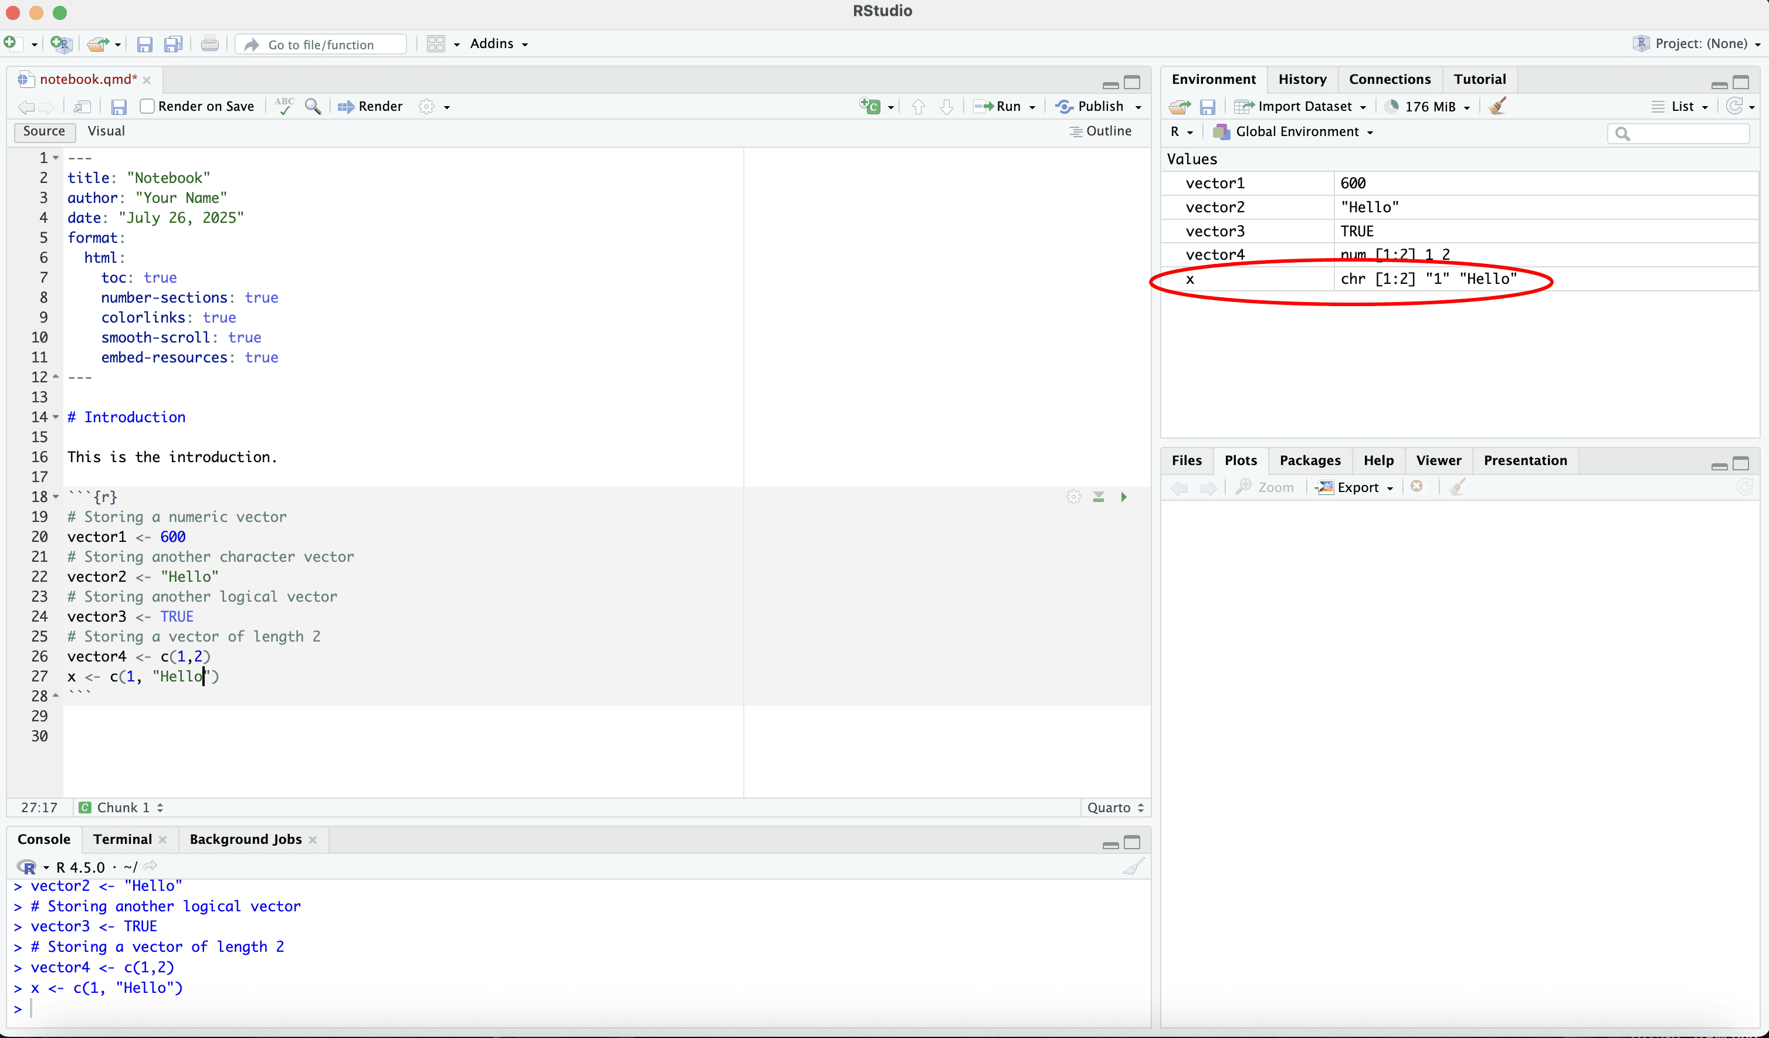Click the run all chunks above icon
Viewport: 1769px width, 1038px height.
point(1099,497)
